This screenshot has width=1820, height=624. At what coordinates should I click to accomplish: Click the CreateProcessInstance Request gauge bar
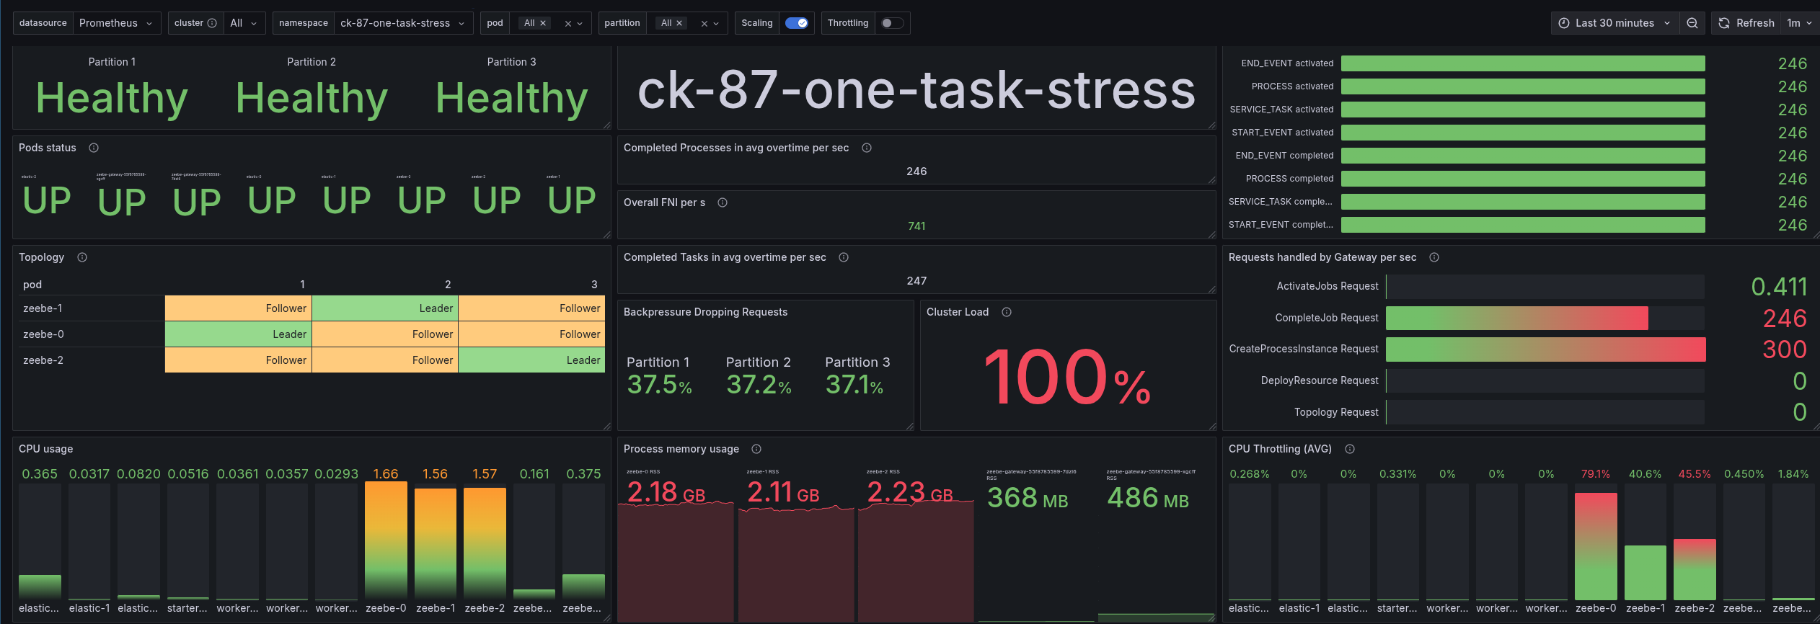[x=1545, y=349]
